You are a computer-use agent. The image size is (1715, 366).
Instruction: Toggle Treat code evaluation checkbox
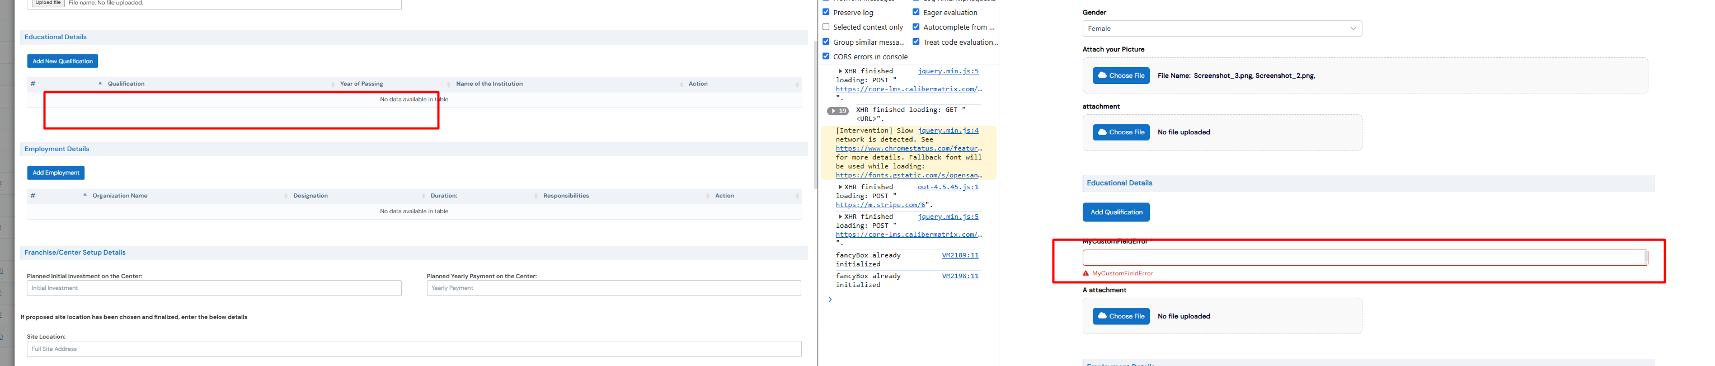click(x=916, y=41)
